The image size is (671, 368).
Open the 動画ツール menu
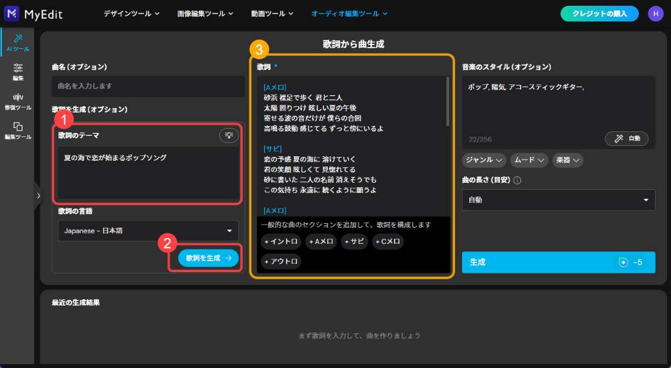pyautogui.click(x=272, y=14)
